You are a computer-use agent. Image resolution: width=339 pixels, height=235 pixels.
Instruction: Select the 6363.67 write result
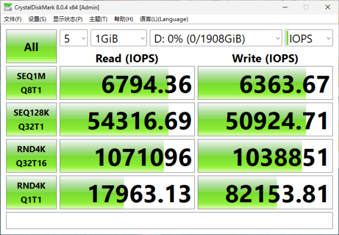point(266,83)
